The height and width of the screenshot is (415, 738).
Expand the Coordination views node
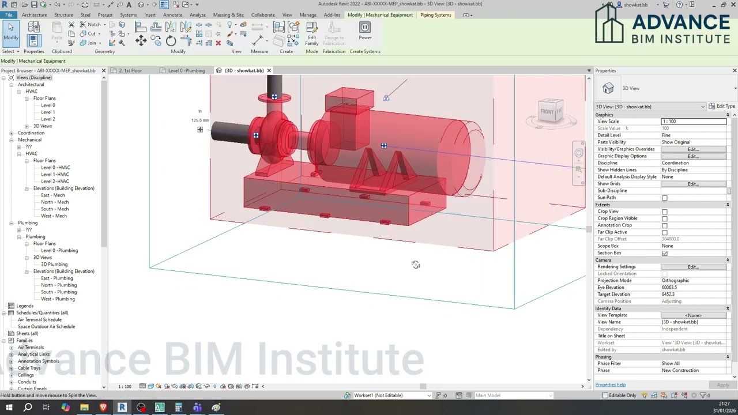click(12, 133)
